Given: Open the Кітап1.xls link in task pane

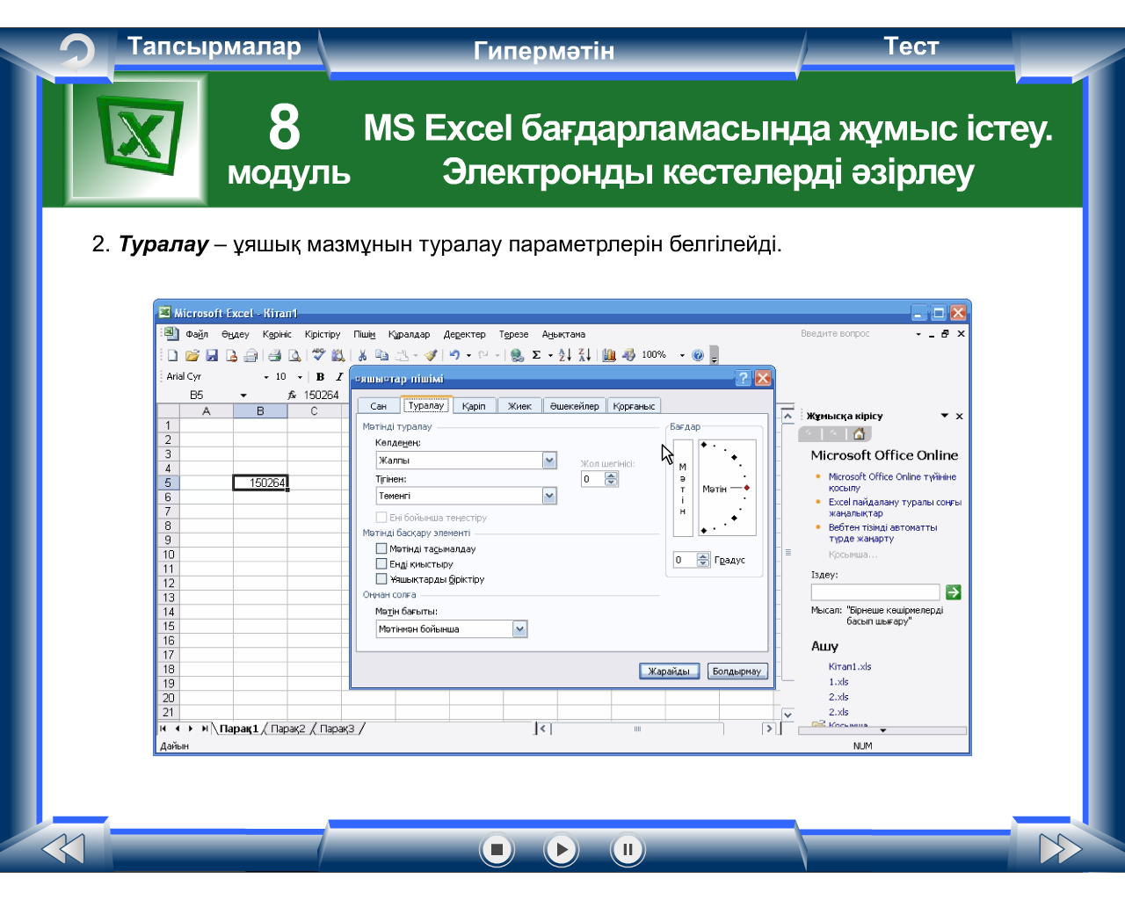Looking at the screenshot, I should tap(850, 666).
